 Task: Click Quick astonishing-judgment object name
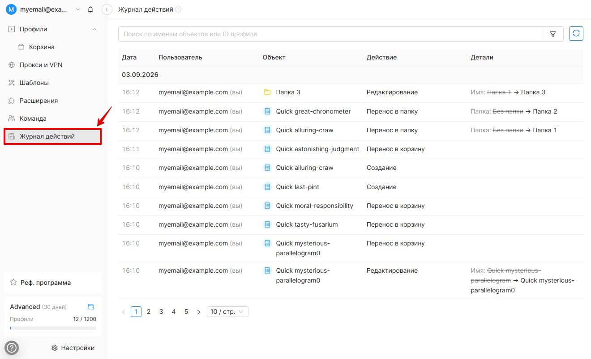tap(317, 149)
